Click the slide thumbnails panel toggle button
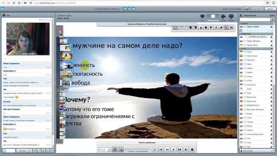The height and width of the screenshot is (156, 277). click(x=115, y=149)
